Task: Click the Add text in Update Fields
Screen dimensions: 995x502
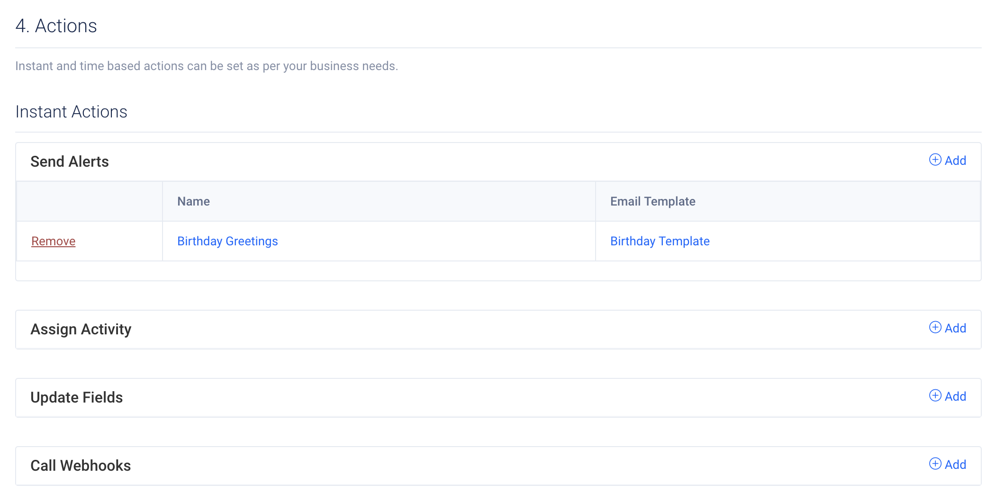Action: pyautogui.click(x=955, y=396)
